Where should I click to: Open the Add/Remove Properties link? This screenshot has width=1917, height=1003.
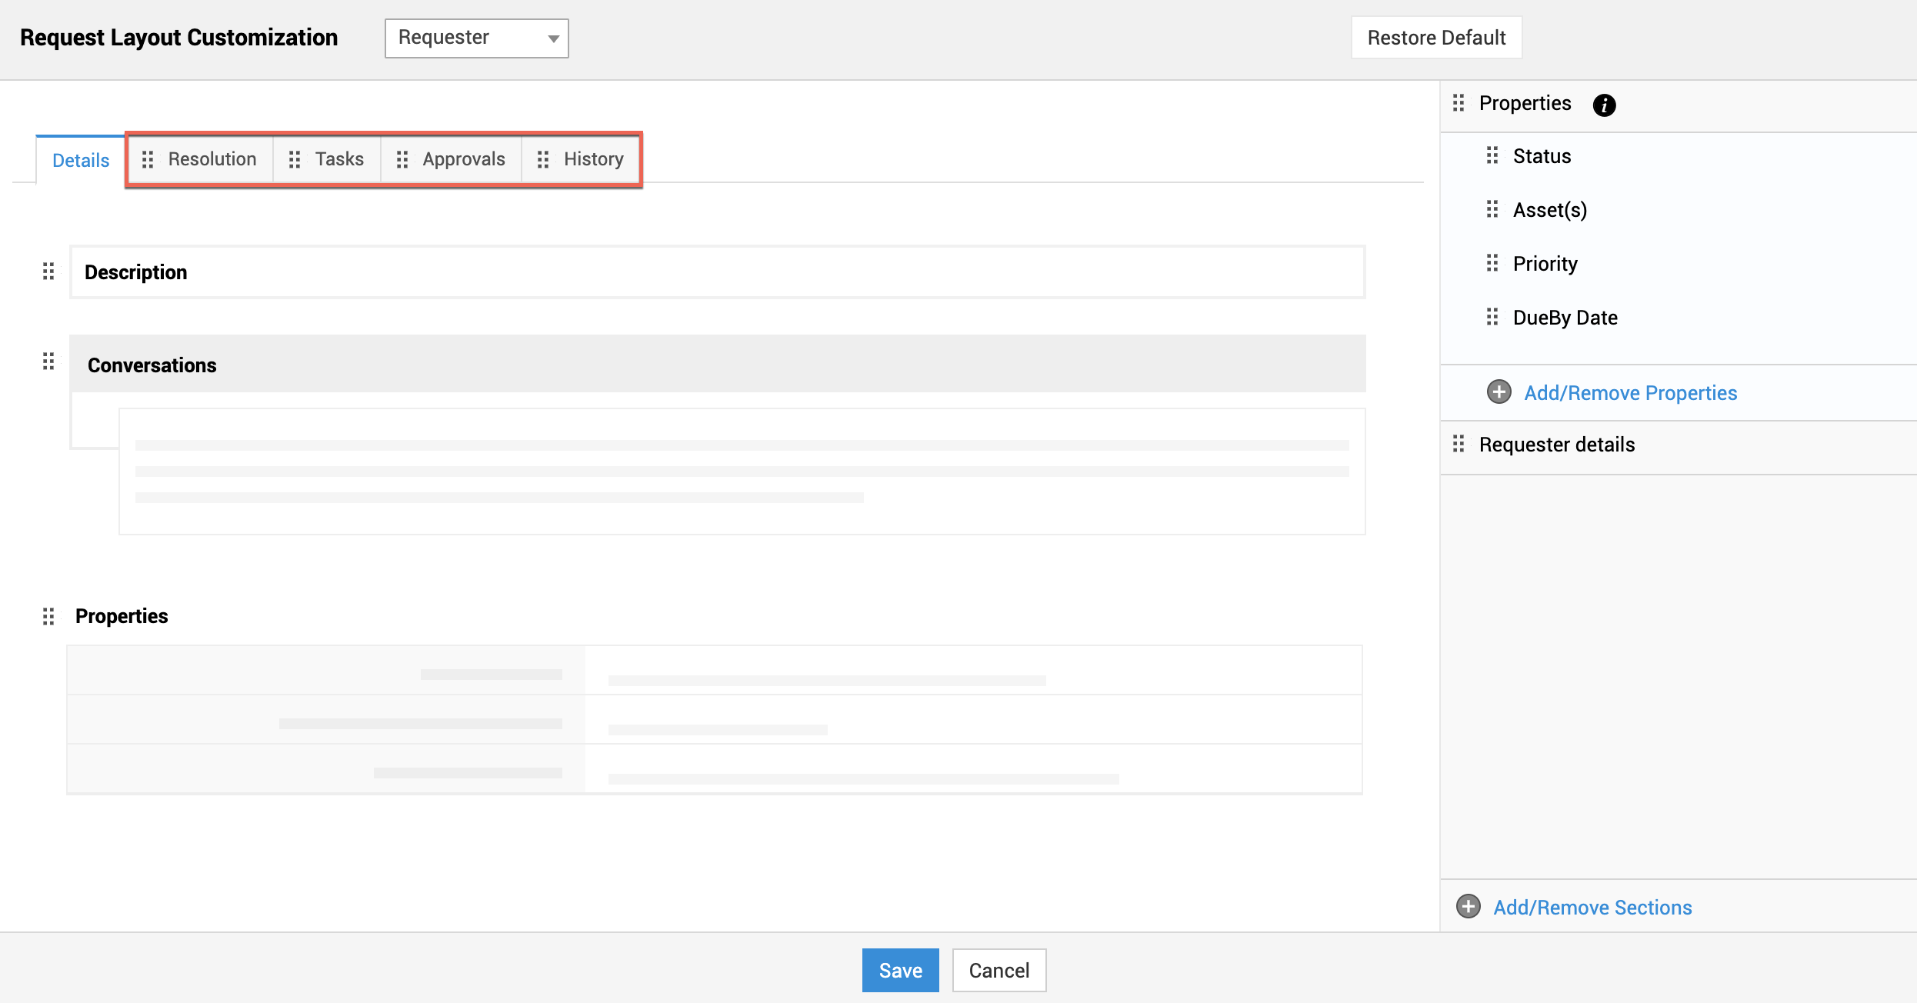point(1630,393)
